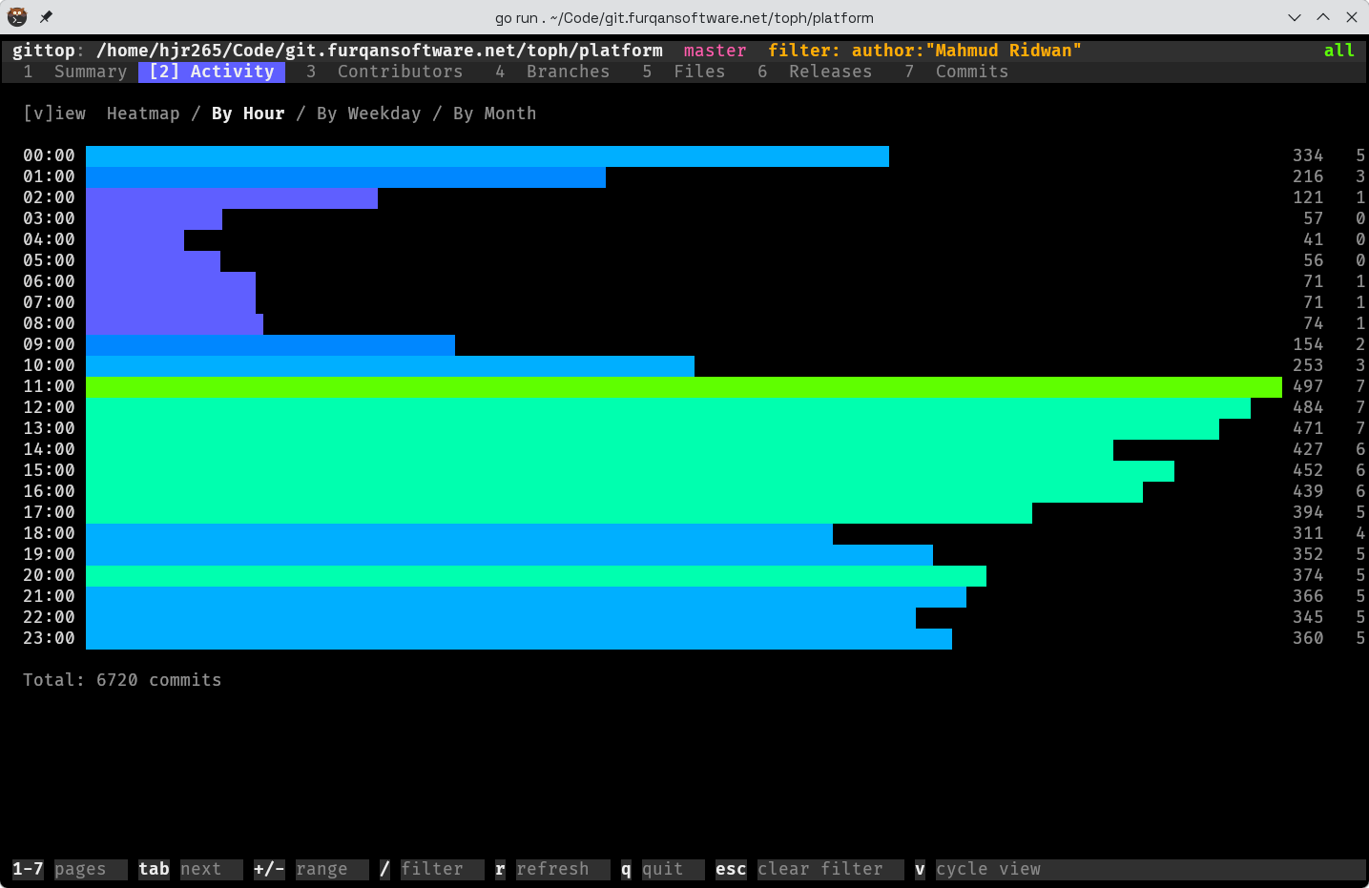Open the Commits tab

pos(971,72)
